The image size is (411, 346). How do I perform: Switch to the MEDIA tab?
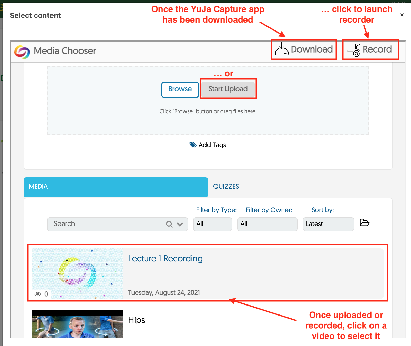coord(116,187)
